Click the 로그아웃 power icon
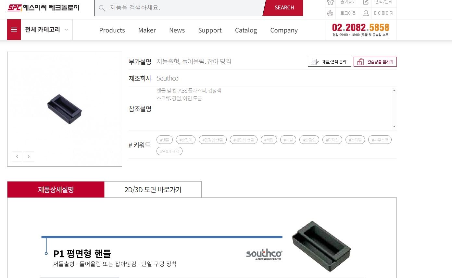The width and height of the screenshot is (452, 278). [330, 13]
